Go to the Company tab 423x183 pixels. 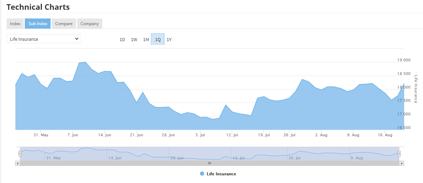click(90, 24)
